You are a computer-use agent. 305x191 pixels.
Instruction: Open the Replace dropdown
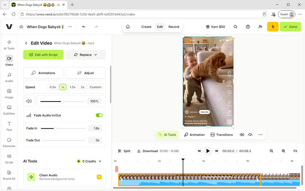pyautogui.click(x=86, y=55)
